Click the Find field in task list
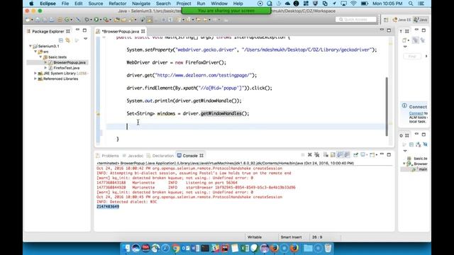Viewport: 454px width, 255px height. [412, 57]
